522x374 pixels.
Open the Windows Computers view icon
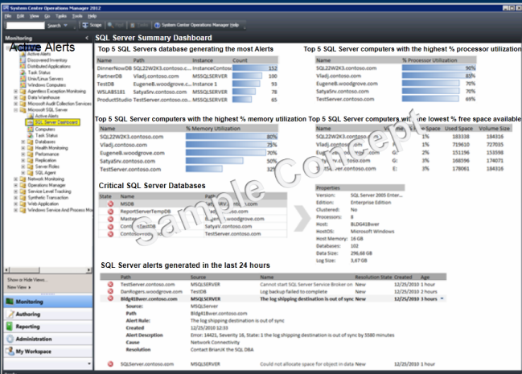(23, 85)
